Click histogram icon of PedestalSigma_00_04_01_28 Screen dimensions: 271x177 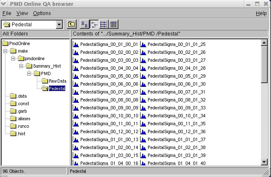point(143,68)
